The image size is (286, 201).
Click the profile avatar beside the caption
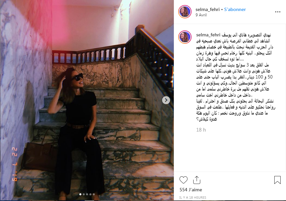pyautogui.click(x=185, y=37)
